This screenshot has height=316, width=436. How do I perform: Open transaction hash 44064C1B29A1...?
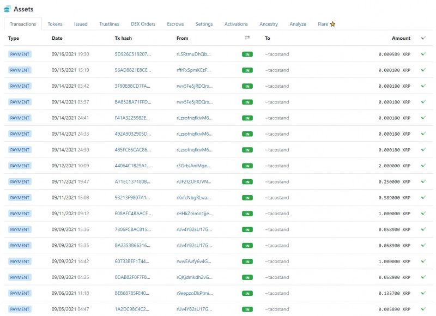132,166
